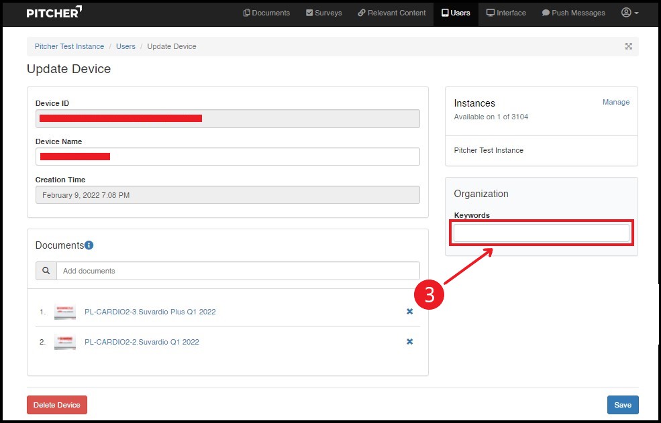Screen dimensions: 661x423
Task: Open Relevant Content in navbar
Action: 392,13
